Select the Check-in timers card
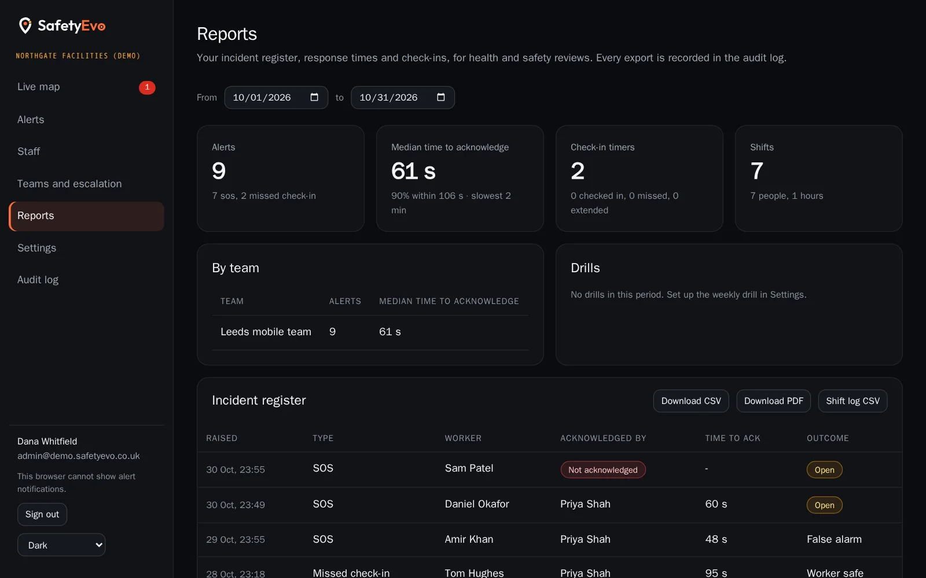 [x=640, y=179]
